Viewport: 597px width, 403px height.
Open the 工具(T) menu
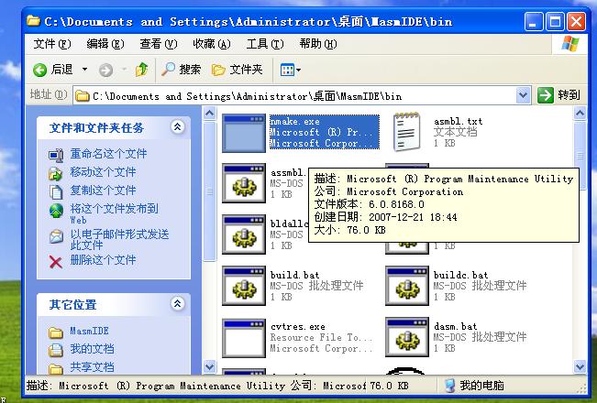point(265,44)
